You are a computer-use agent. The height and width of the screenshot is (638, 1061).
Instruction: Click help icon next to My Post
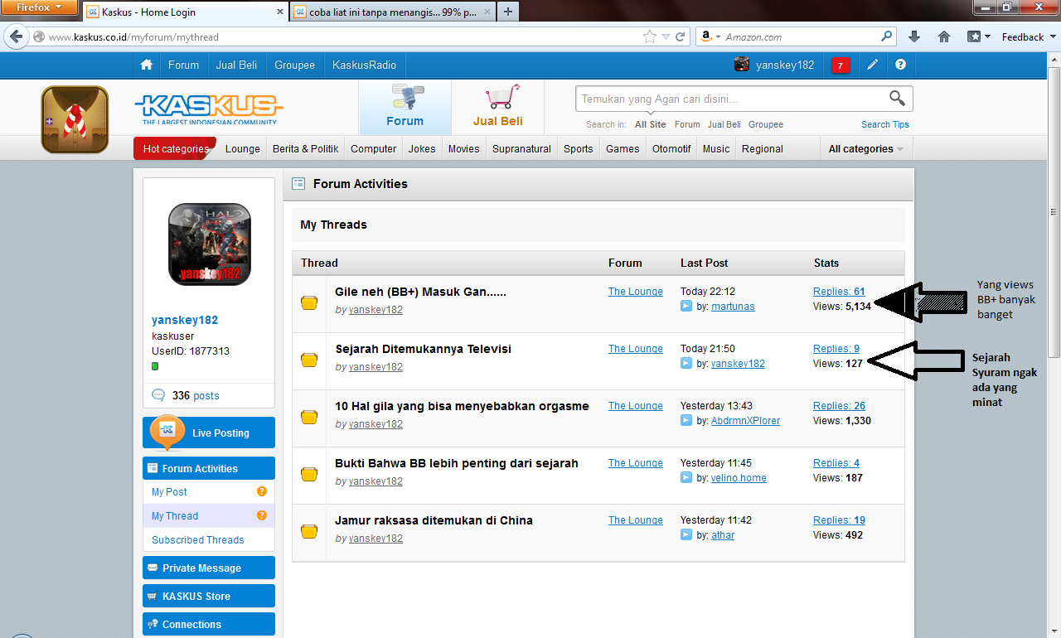pyautogui.click(x=262, y=491)
